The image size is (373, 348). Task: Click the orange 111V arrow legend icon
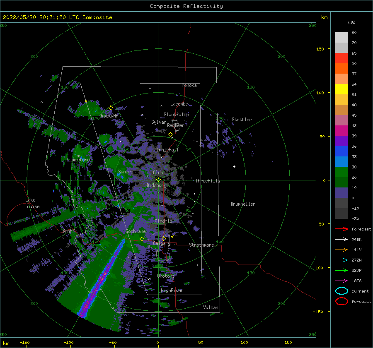coord(342,250)
